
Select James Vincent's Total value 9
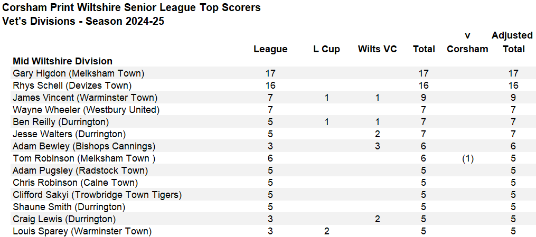coord(424,98)
